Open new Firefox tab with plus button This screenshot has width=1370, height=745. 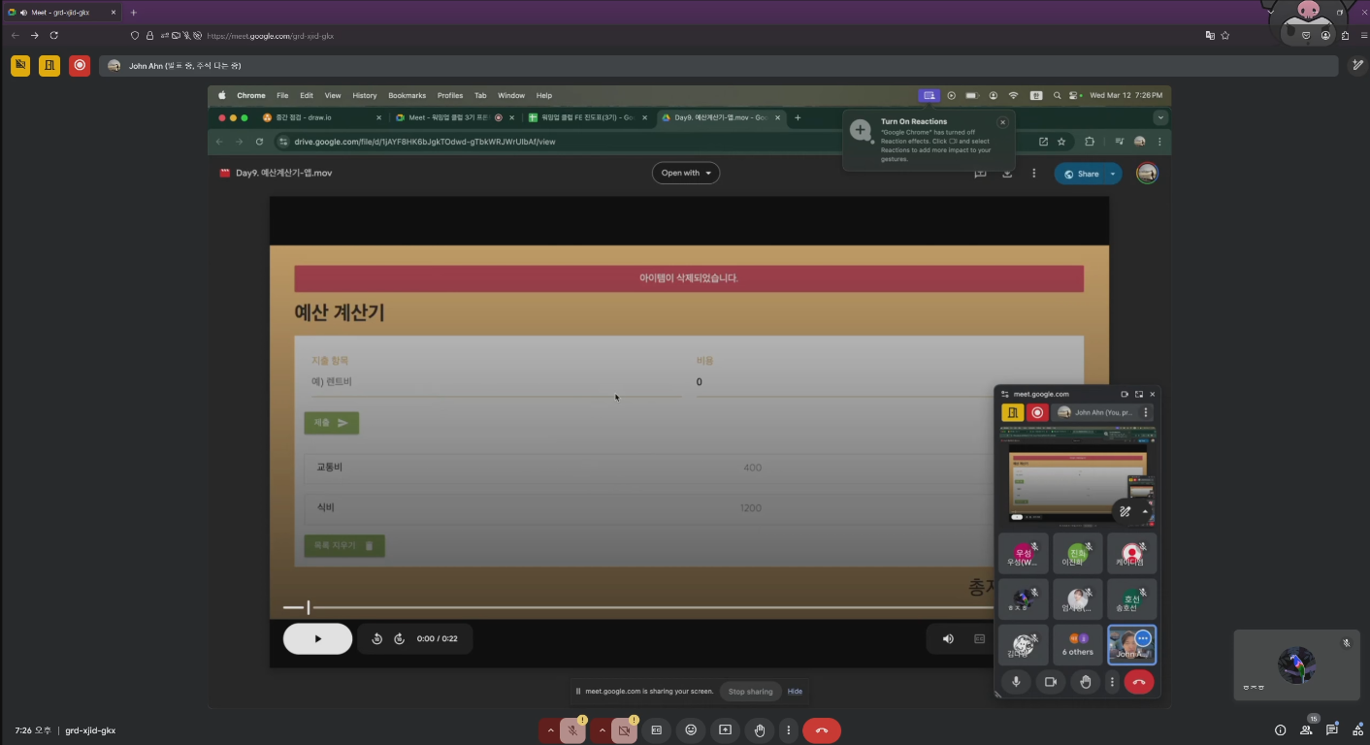(134, 13)
